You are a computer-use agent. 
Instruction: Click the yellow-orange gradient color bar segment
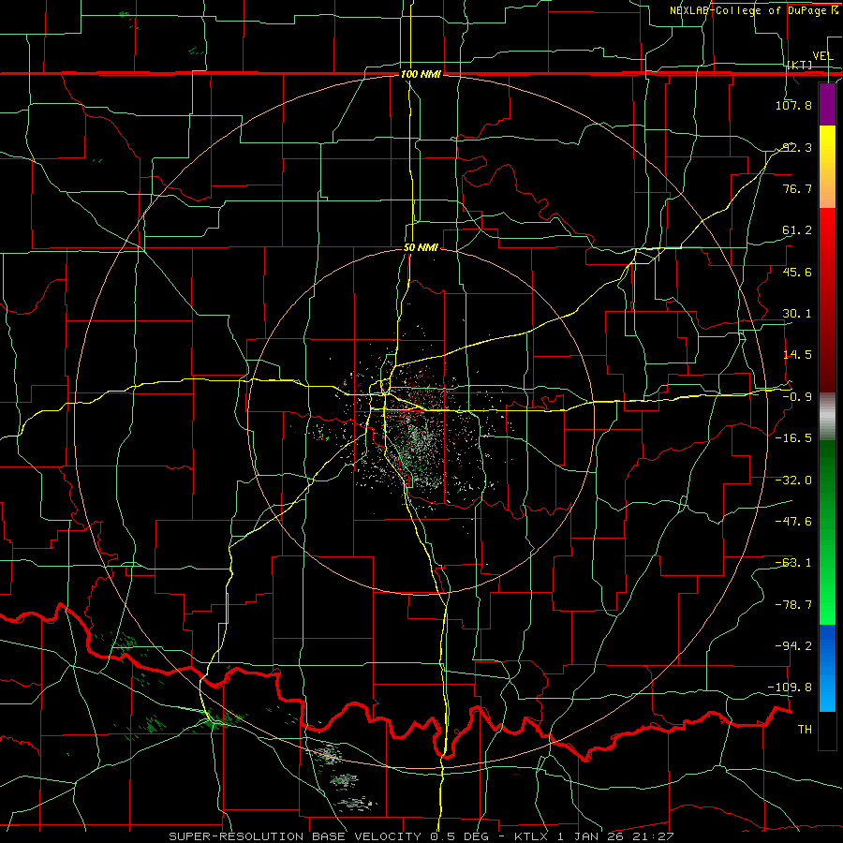tap(827, 167)
